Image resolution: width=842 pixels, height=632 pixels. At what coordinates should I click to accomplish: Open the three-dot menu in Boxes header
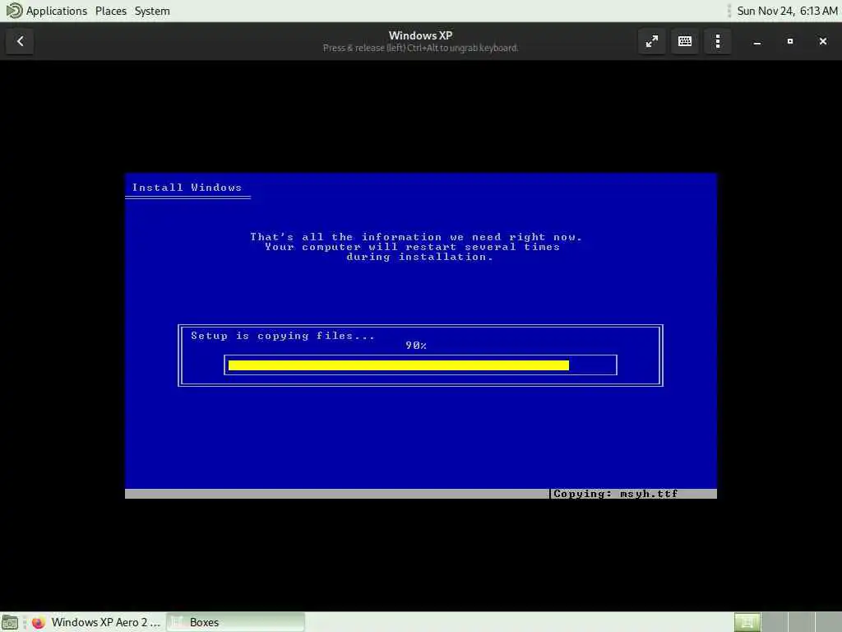tap(718, 41)
